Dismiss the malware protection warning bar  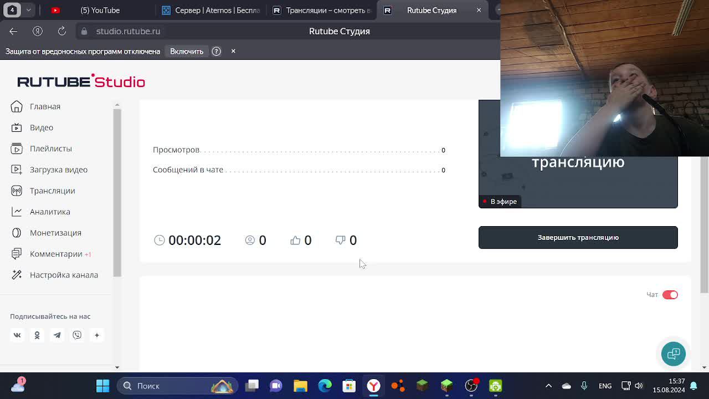point(233,51)
